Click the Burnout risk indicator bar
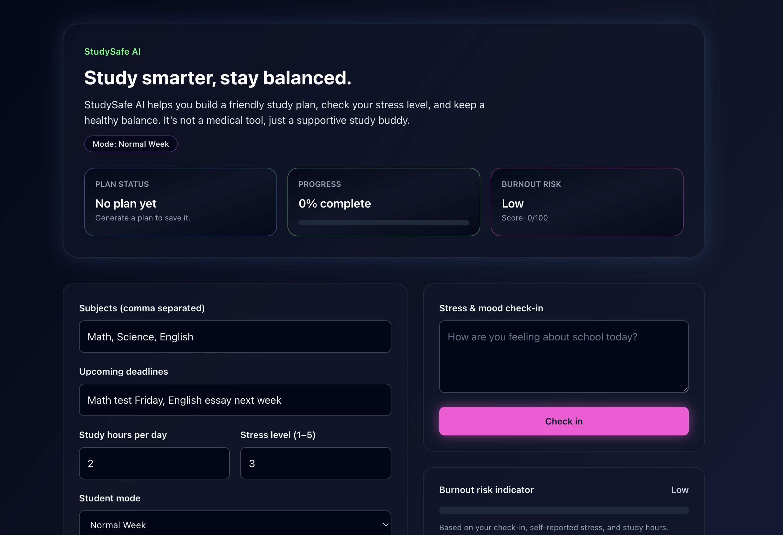The height and width of the screenshot is (535, 783). 563,510
